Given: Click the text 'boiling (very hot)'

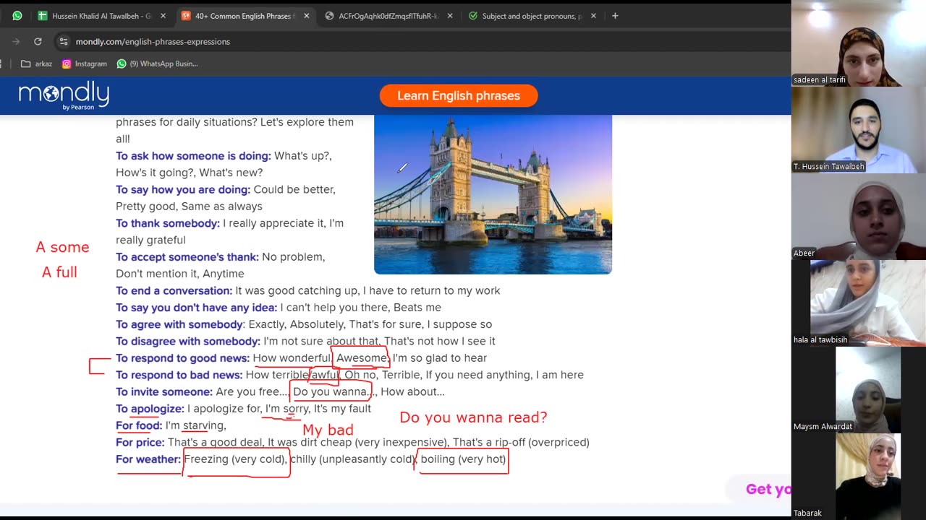Looking at the screenshot, I should [463, 459].
